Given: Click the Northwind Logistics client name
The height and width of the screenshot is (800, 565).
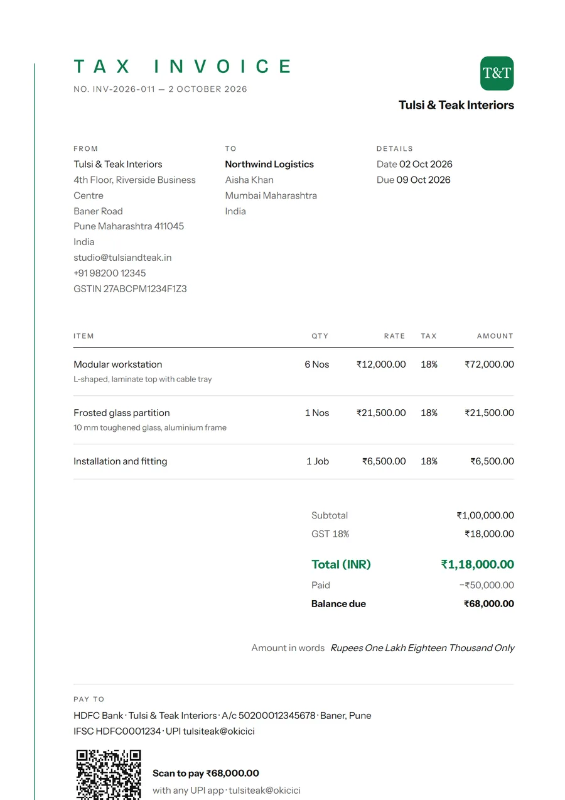Looking at the screenshot, I should click(269, 164).
